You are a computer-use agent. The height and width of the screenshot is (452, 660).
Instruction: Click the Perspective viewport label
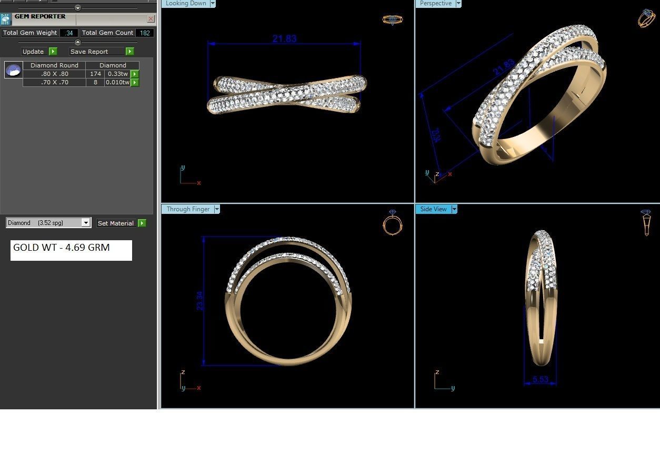(435, 3)
